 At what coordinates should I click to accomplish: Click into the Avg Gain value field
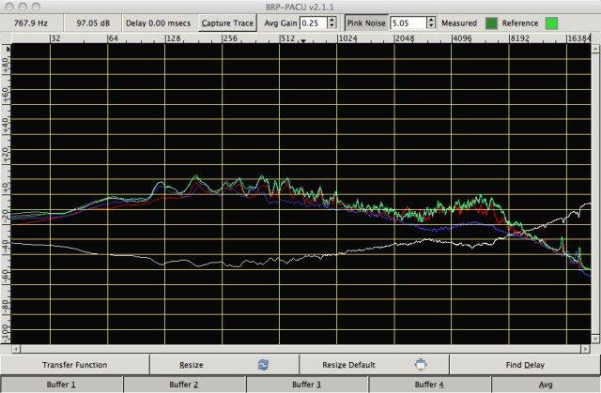coord(312,22)
